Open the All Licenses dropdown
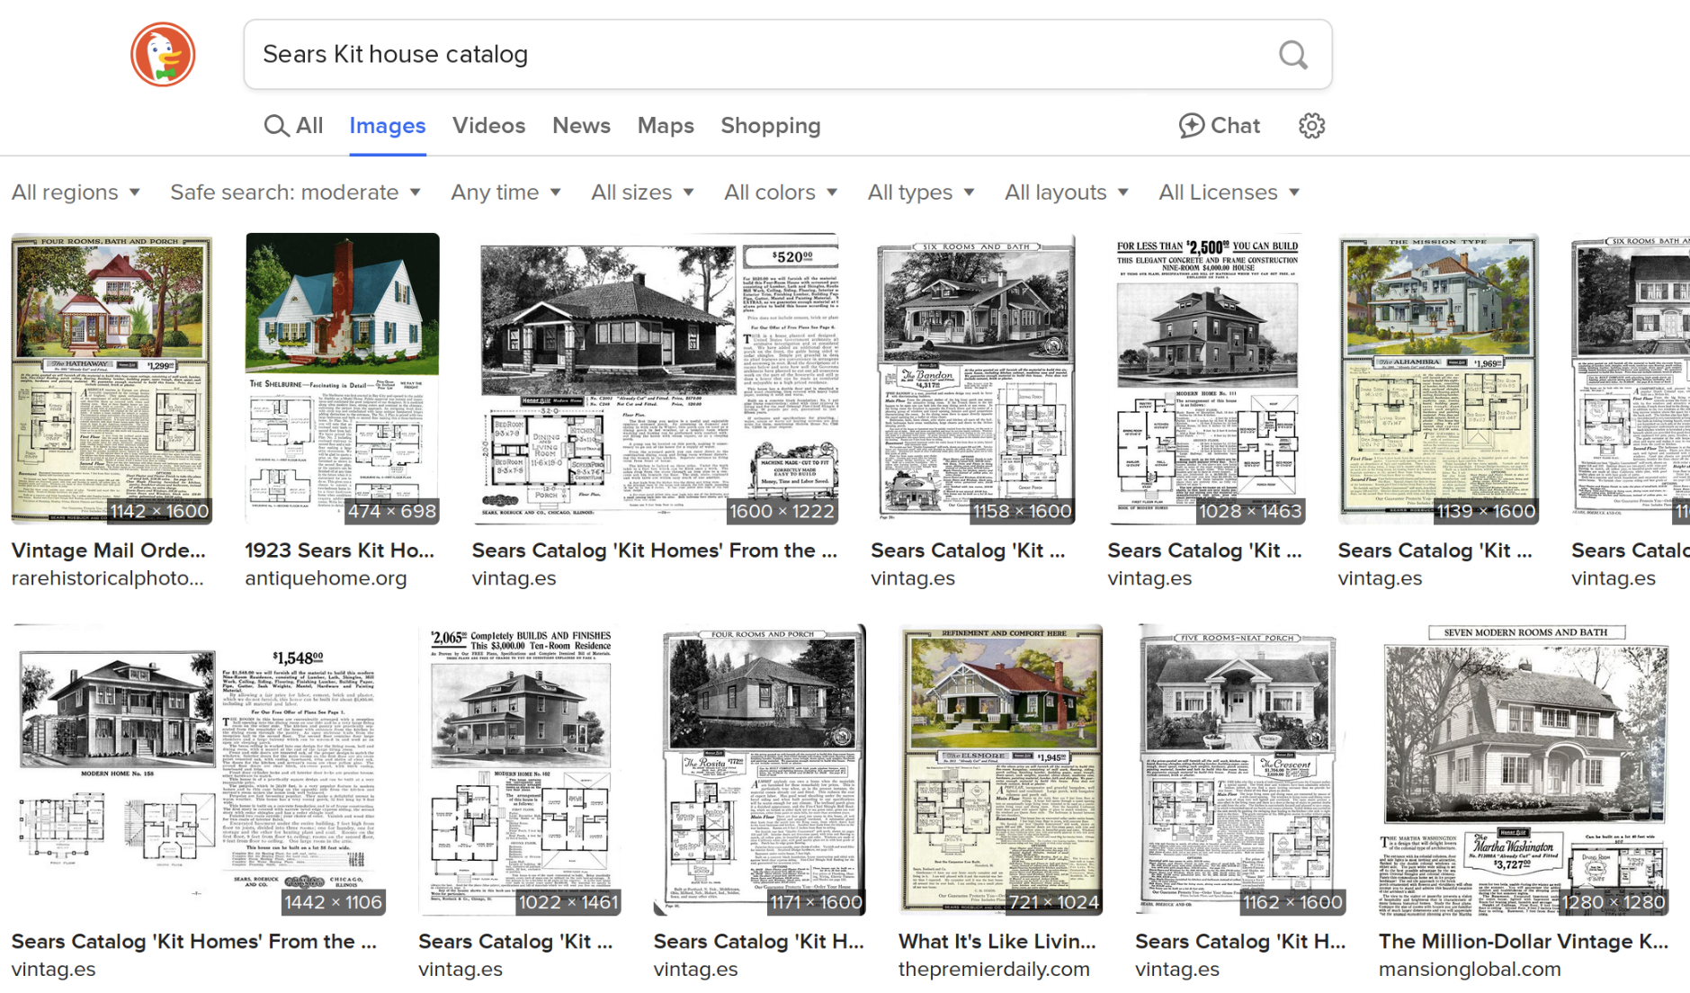 tap(1229, 192)
